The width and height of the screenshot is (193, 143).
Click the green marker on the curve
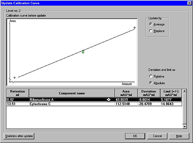[83, 52]
